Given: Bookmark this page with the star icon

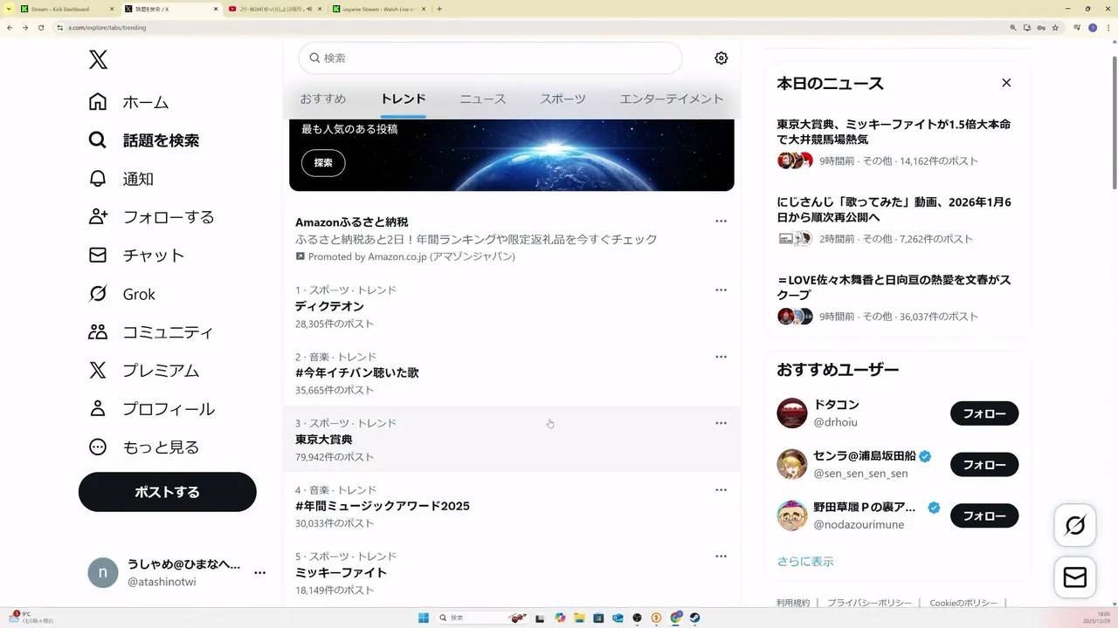Looking at the screenshot, I should tap(1055, 27).
